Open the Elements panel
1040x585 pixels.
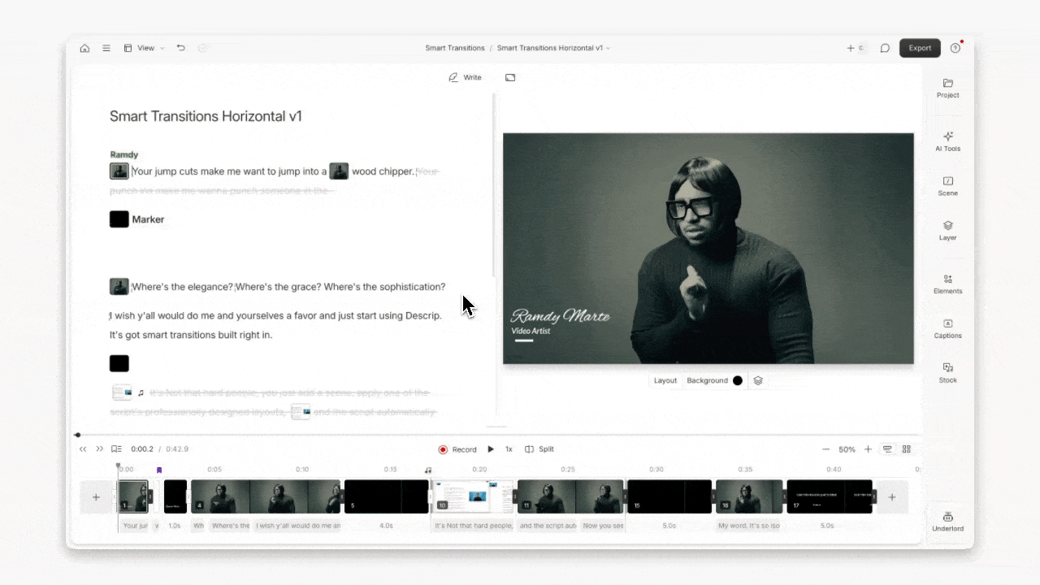(947, 284)
